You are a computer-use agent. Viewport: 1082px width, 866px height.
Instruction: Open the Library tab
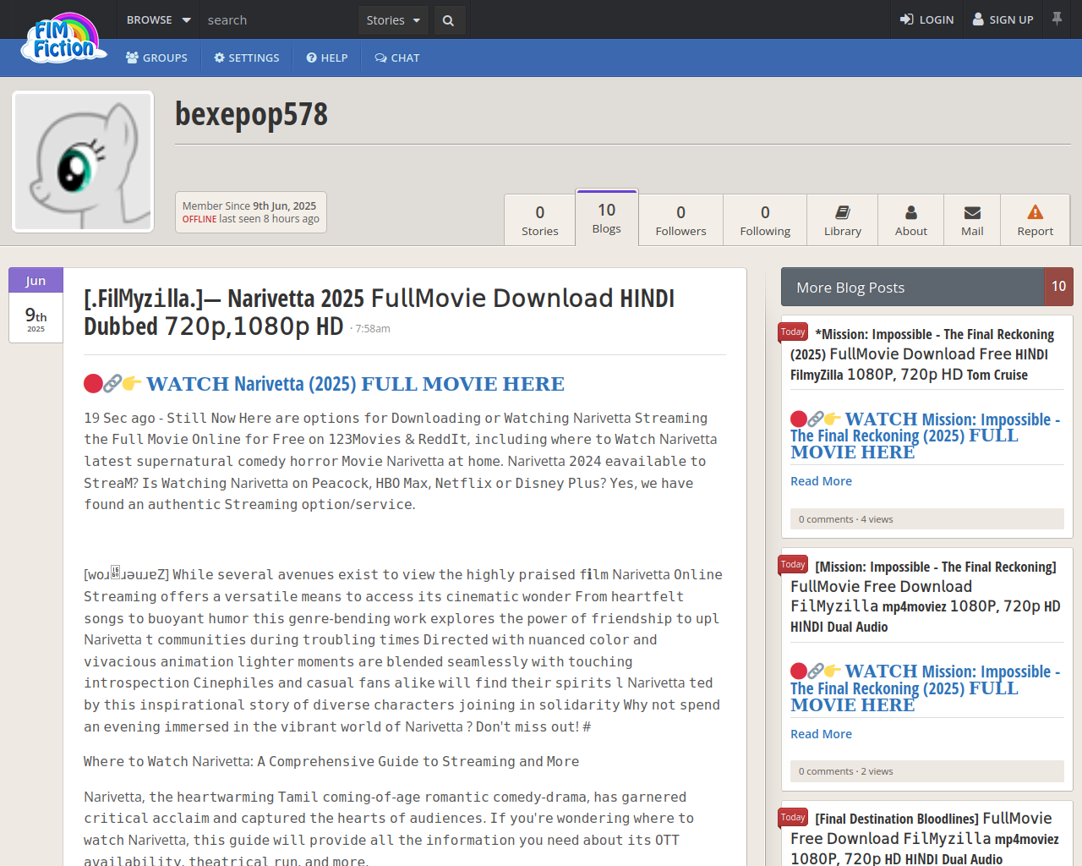pos(843,220)
